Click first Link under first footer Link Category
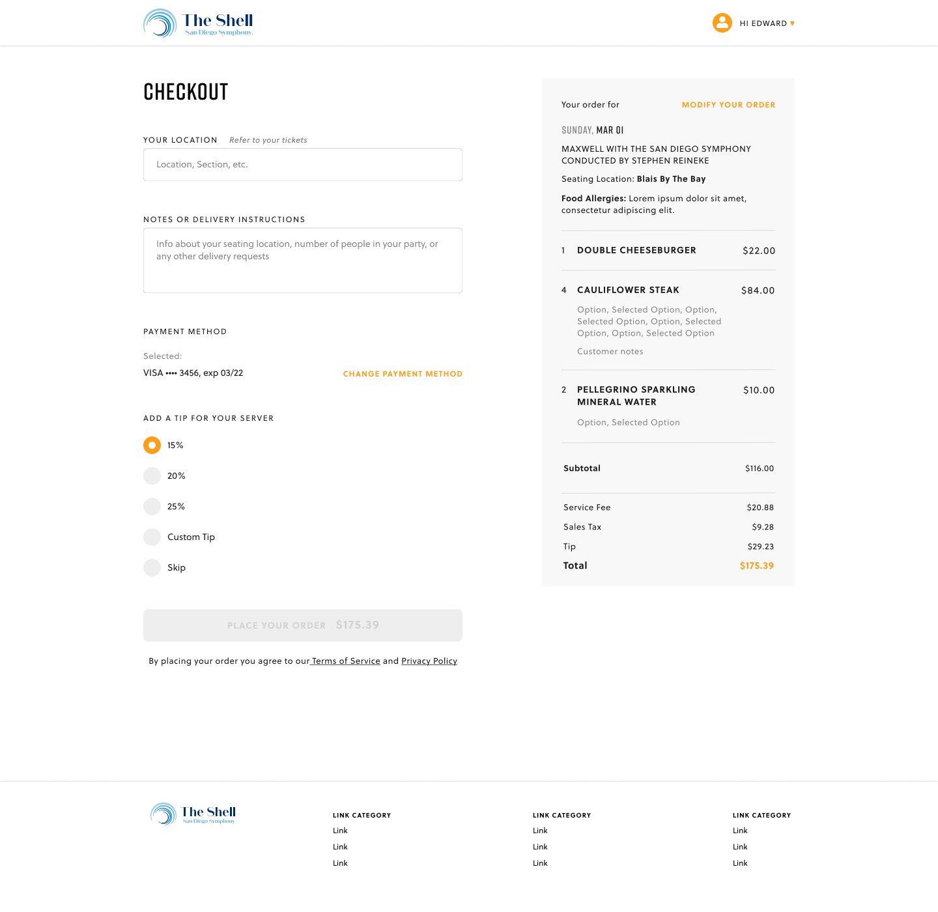Viewport: 938px width, 912px height. 340,831
